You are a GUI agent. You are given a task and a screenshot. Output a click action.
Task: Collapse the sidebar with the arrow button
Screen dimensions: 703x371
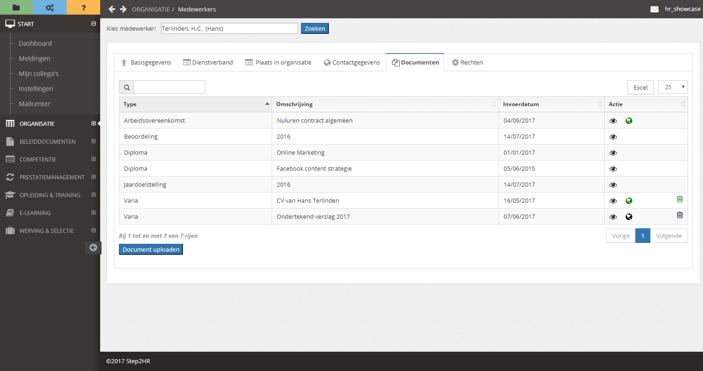93,247
